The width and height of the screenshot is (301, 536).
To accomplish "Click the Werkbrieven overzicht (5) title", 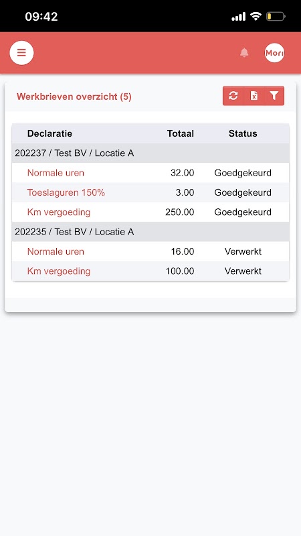I will 74,96.
